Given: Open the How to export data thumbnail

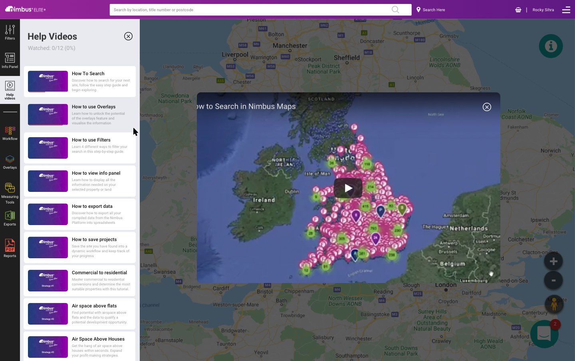Looking at the screenshot, I should point(48,214).
